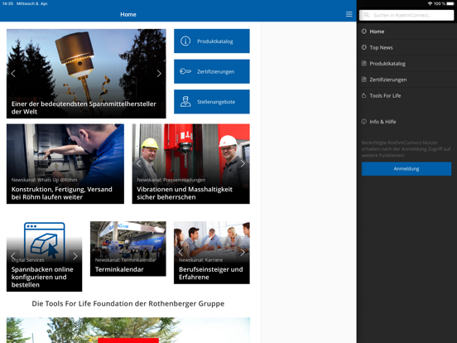Open Top News in the side menu
The height and width of the screenshot is (343, 457).
pyautogui.click(x=406, y=47)
